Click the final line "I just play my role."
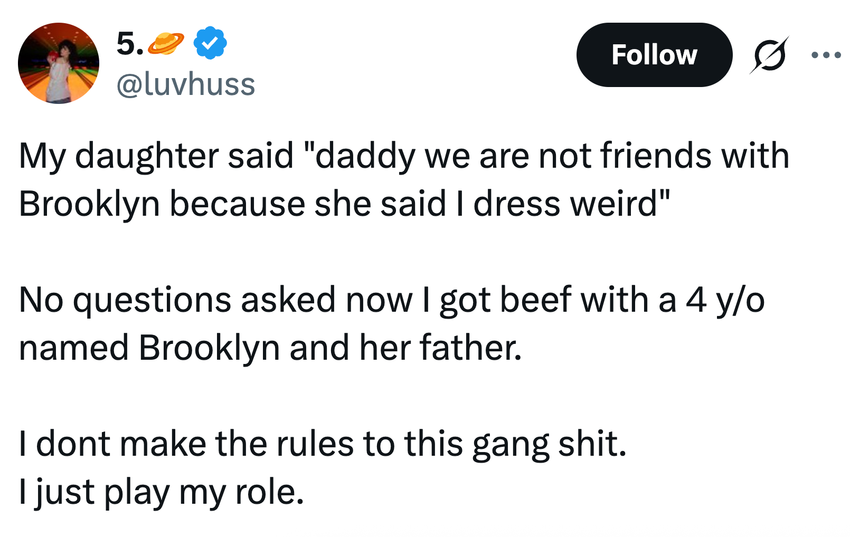The image size is (850, 537). pyautogui.click(x=162, y=492)
